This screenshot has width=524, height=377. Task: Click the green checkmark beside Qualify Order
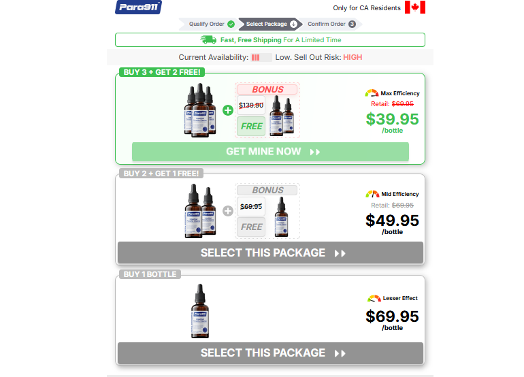[x=231, y=24]
